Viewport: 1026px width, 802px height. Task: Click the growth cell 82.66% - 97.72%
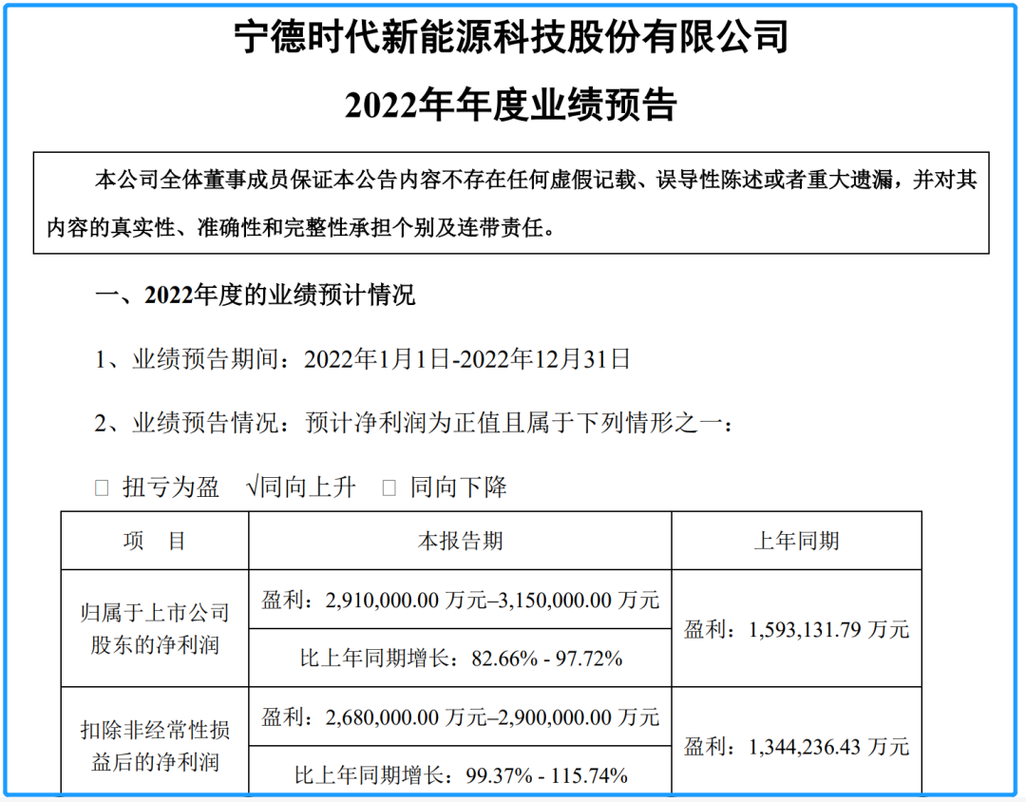(x=460, y=658)
